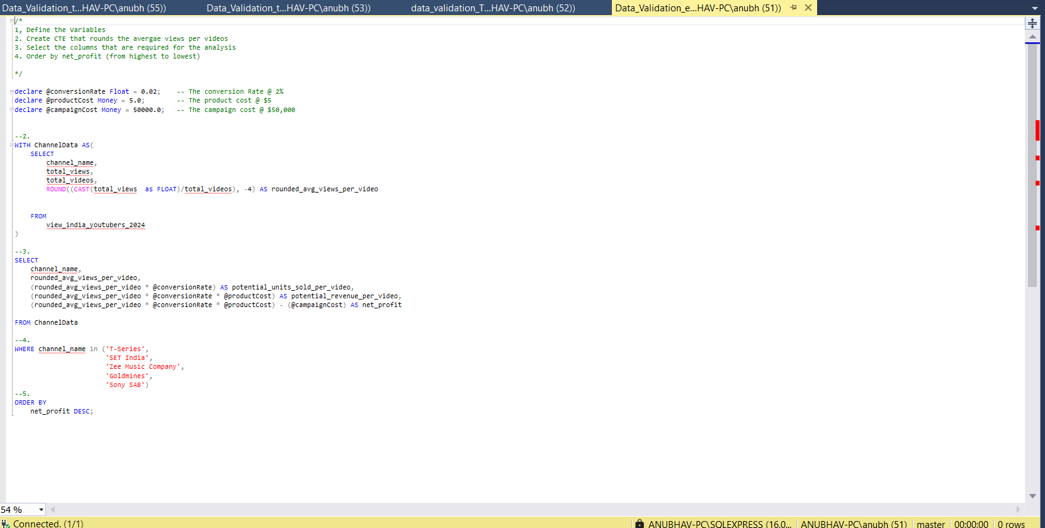Click comment line '2. Create CTE that rounds...'

click(121, 39)
